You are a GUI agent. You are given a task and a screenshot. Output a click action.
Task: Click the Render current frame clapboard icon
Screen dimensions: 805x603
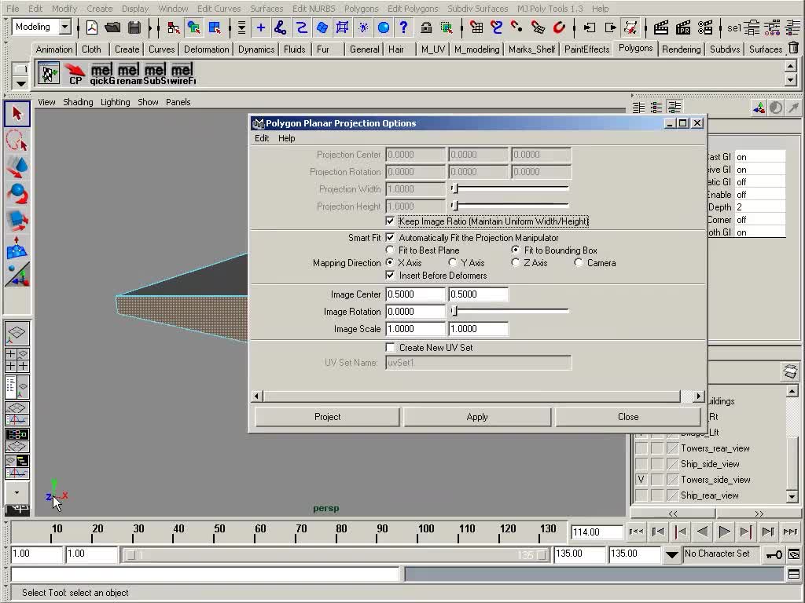(661, 27)
